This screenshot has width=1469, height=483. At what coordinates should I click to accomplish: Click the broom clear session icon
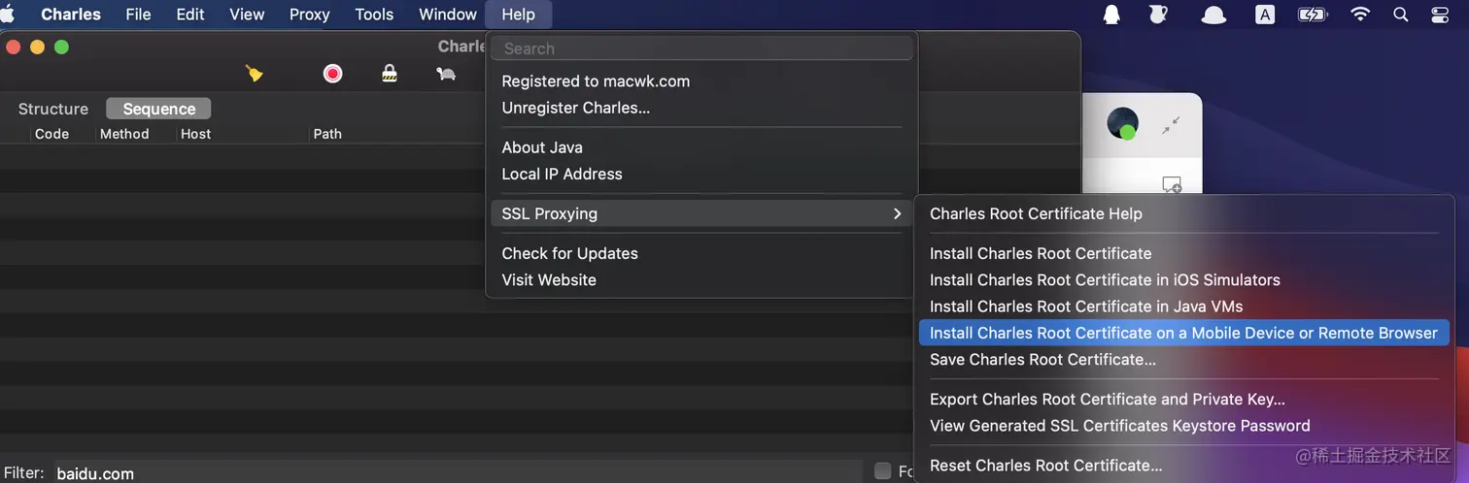click(x=255, y=73)
